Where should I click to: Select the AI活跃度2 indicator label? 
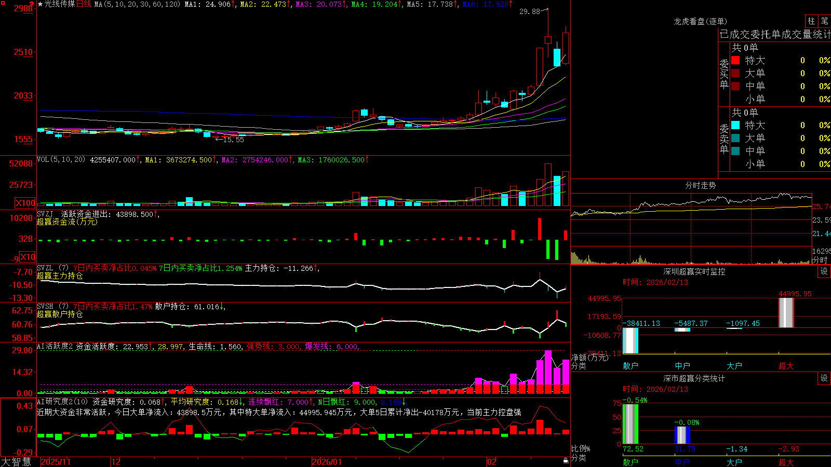55,347
